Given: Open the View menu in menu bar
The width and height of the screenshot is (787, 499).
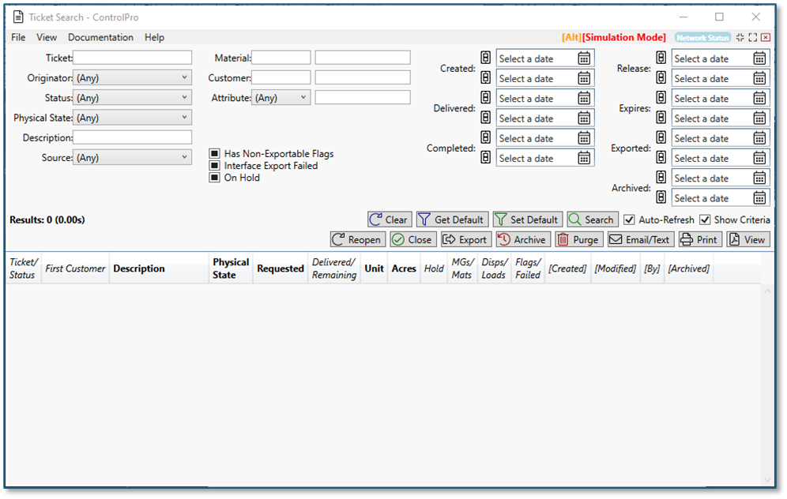Looking at the screenshot, I should pos(47,37).
